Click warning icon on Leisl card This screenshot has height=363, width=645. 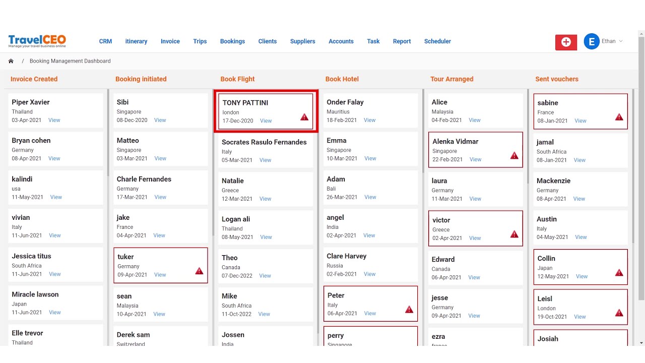(x=619, y=313)
